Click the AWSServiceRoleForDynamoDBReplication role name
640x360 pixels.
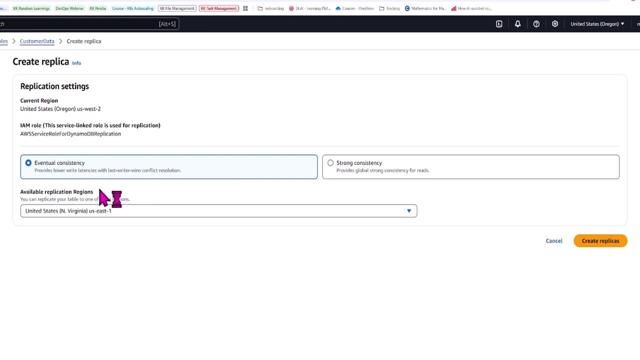(x=70, y=134)
